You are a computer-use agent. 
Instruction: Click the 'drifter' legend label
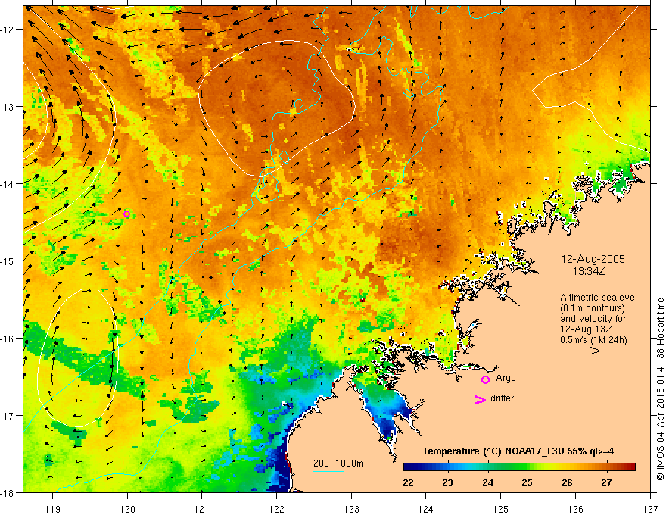click(x=502, y=398)
